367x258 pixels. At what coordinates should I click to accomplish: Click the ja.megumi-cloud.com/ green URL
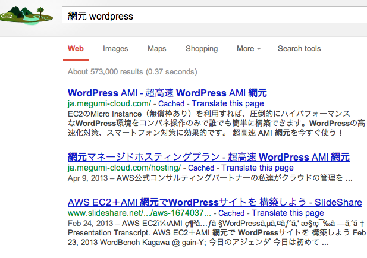(x=109, y=103)
